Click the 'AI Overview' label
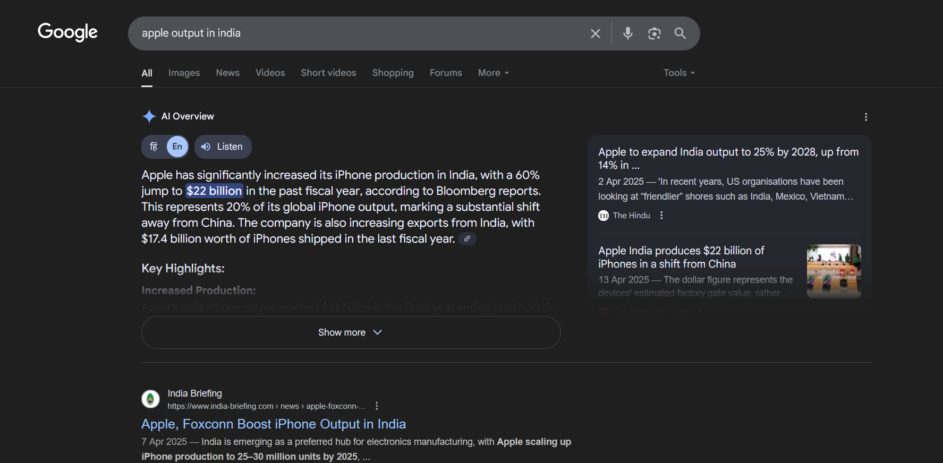Viewport: 943px width, 463px height. pos(188,116)
